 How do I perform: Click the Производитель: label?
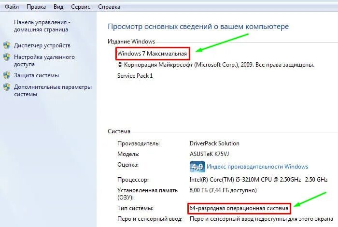[139, 143]
